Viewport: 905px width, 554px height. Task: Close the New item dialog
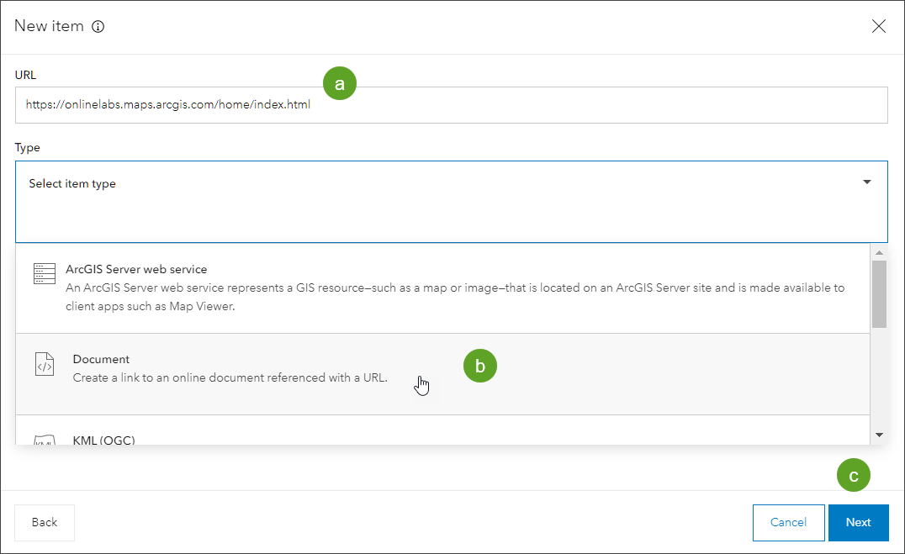pos(879,26)
